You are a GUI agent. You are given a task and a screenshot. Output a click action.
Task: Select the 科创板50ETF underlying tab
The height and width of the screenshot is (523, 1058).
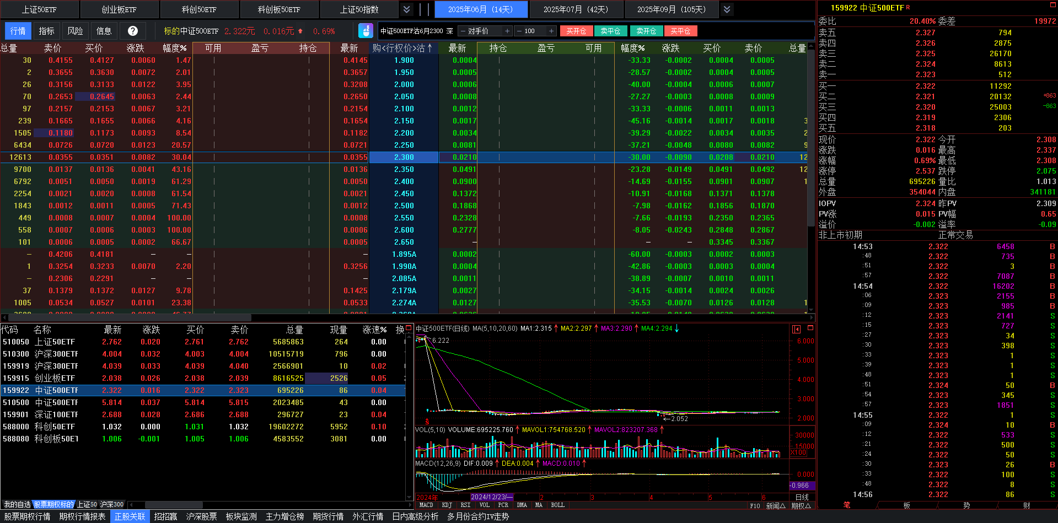coord(279,9)
